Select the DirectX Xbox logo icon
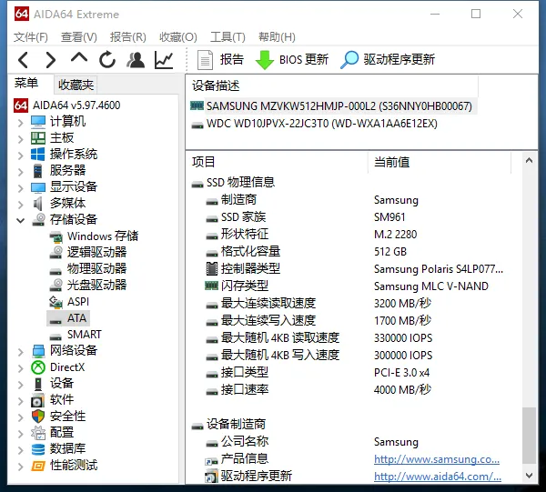The width and height of the screenshot is (546, 492). coord(38,367)
